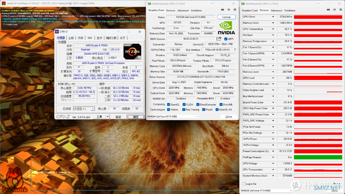This screenshot has height=194, width=345.
Task: Click the camera icon in GPU-Z Sensors window
Action: pyautogui.click(x=328, y=10)
